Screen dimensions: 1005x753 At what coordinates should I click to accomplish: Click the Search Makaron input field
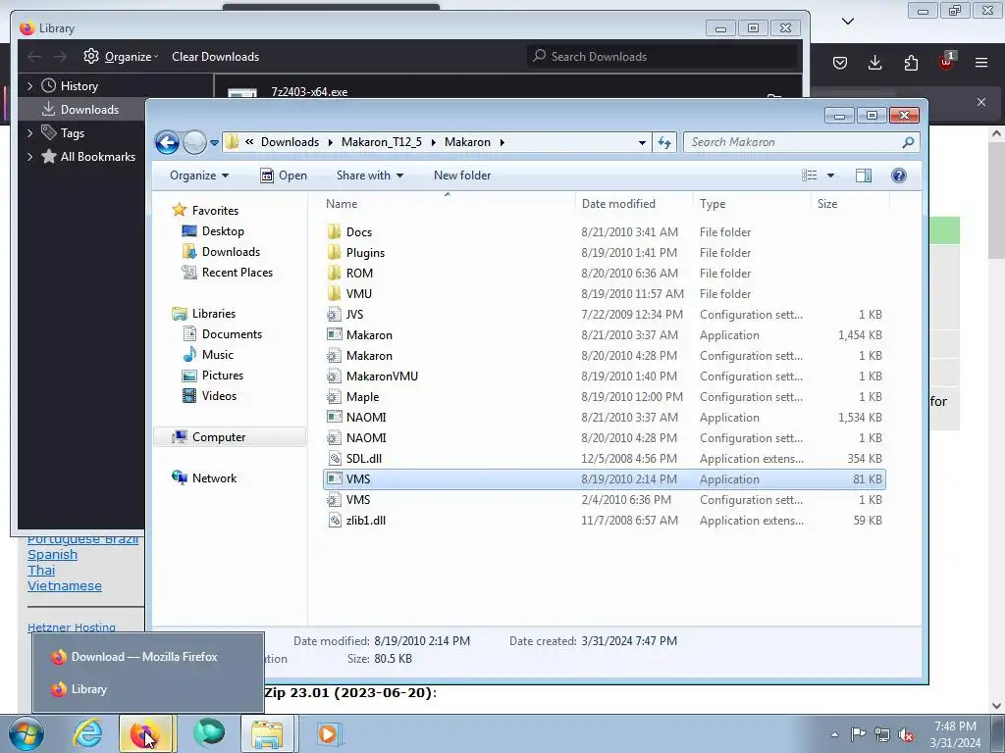pyautogui.click(x=801, y=142)
